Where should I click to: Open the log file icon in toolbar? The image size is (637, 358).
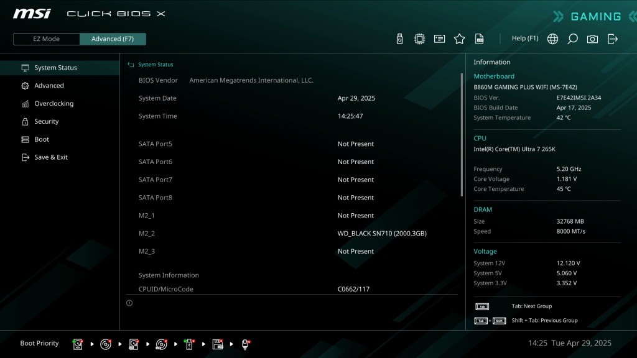click(480, 39)
